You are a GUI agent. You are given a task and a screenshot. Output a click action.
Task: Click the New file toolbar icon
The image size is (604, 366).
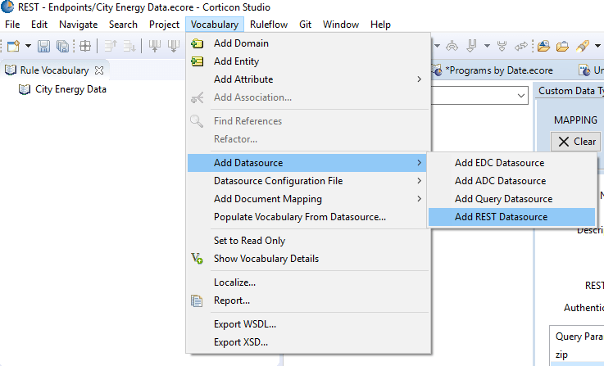point(13,46)
